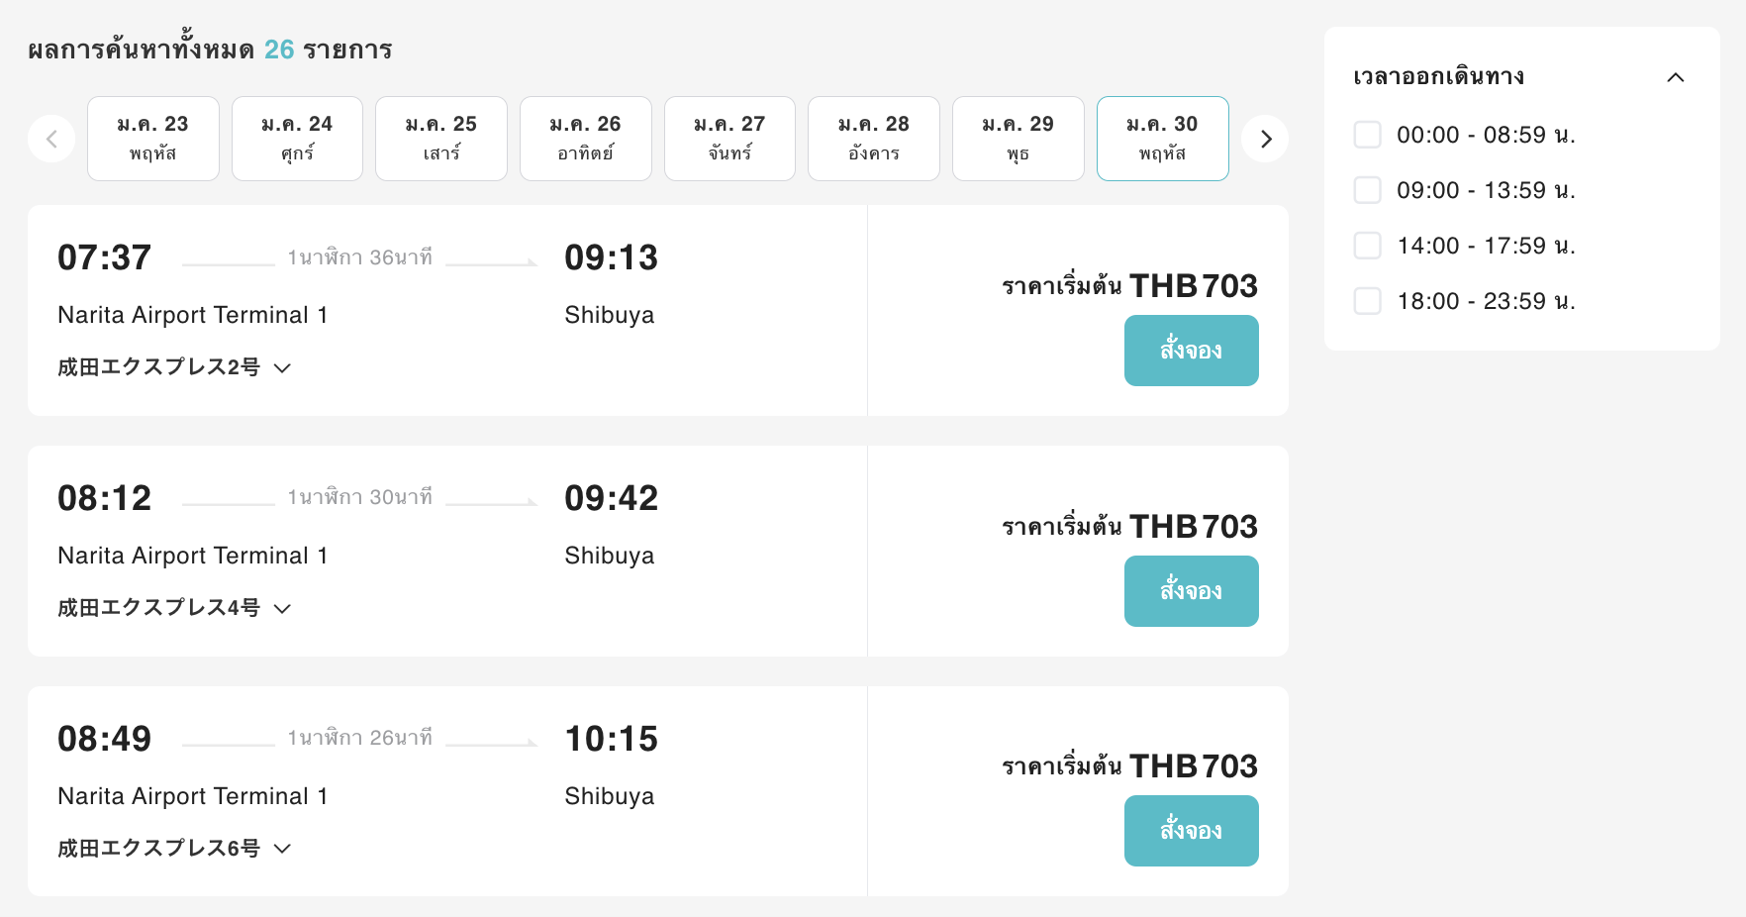Open the ม.ค. 29 Wednesday tab
Image resolution: width=1746 pixels, height=917 pixels.
(1018, 139)
